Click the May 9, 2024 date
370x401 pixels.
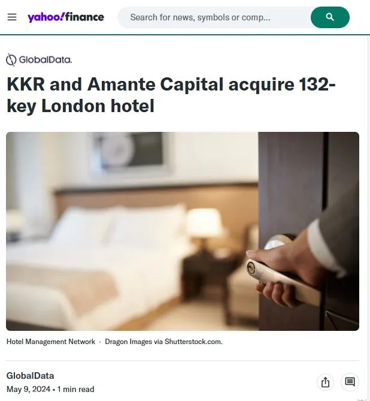tap(28, 389)
